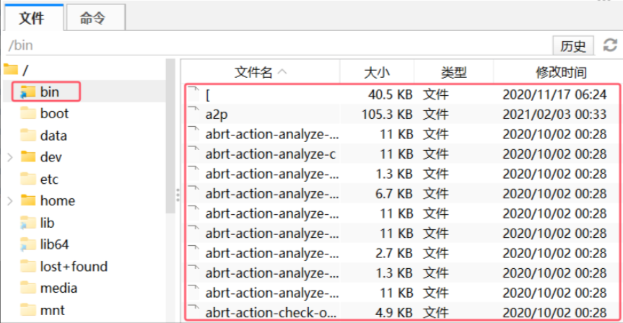The height and width of the screenshot is (323, 623).
Task: Click the panel splitter handle
Action: point(176,195)
